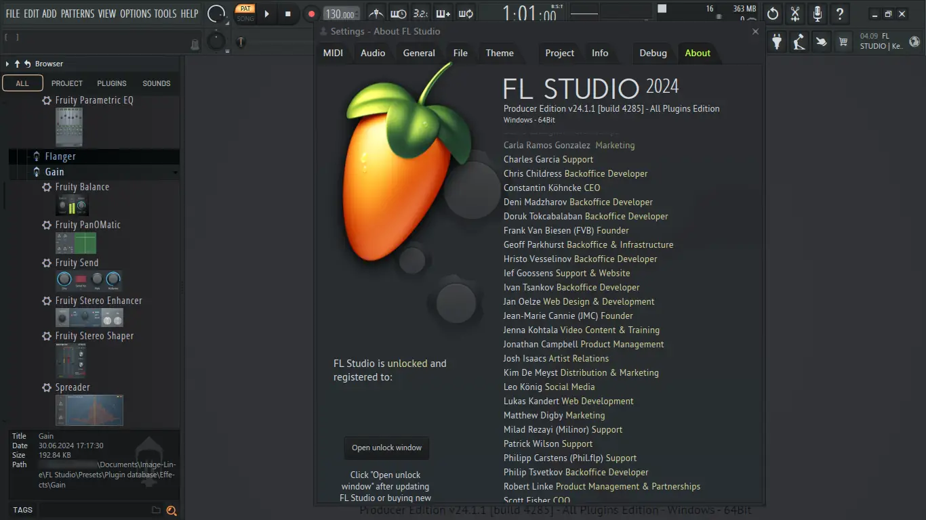Click the folder icon in the TAGS bar
The height and width of the screenshot is (520, 926).
coord(156,511)
